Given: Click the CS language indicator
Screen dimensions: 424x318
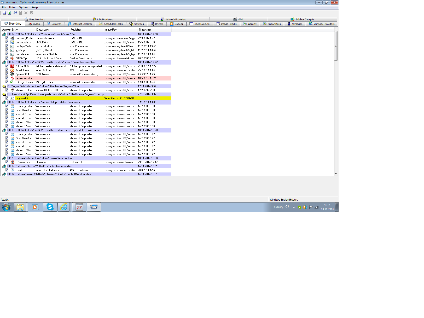Looking at the screenshot, I should 287,207.
